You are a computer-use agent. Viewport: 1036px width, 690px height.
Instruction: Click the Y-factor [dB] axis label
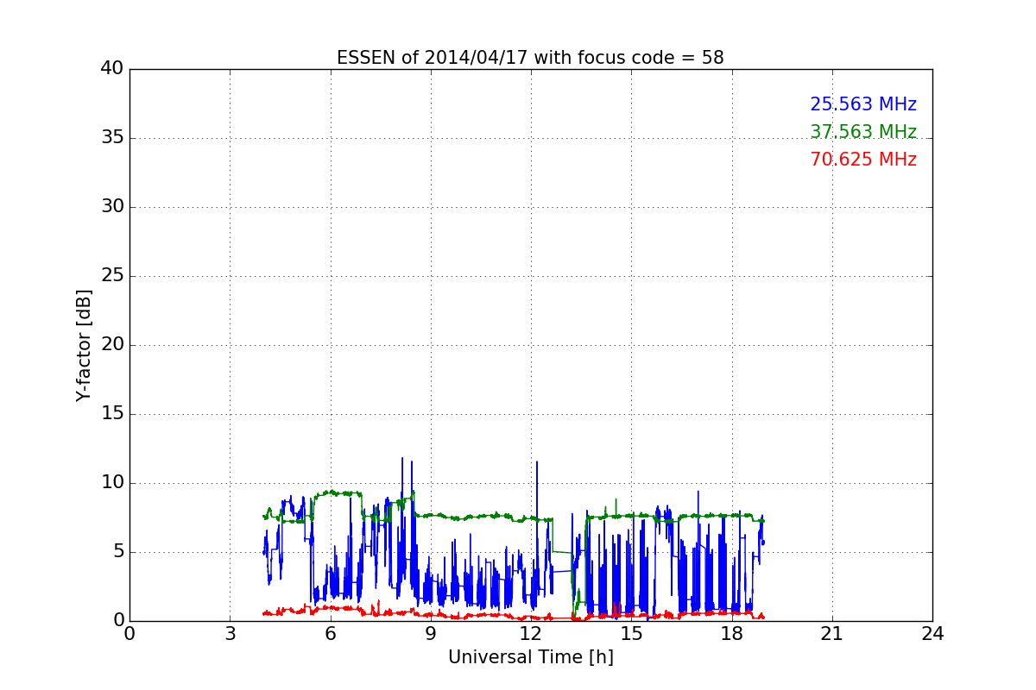pos(84,345)
